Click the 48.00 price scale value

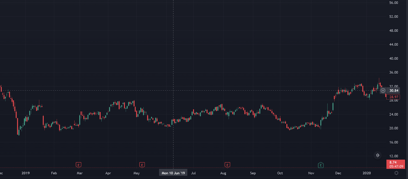tap(393, 30)
